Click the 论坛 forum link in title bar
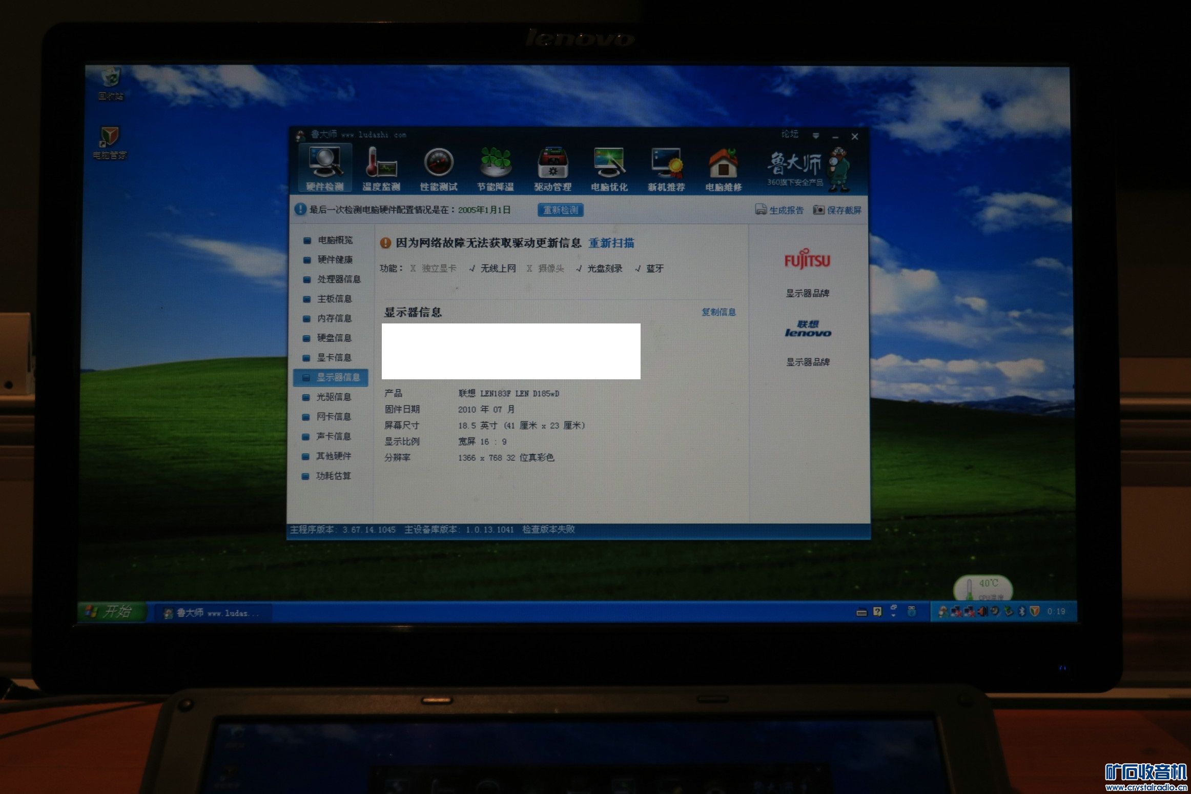1191x794 pixels. pyautogui.click(x=790, y=134)
